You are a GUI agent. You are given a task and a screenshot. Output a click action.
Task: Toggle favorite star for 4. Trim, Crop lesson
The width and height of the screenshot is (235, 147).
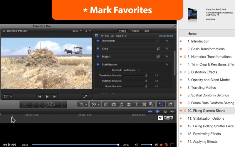(x=181, y=64)
